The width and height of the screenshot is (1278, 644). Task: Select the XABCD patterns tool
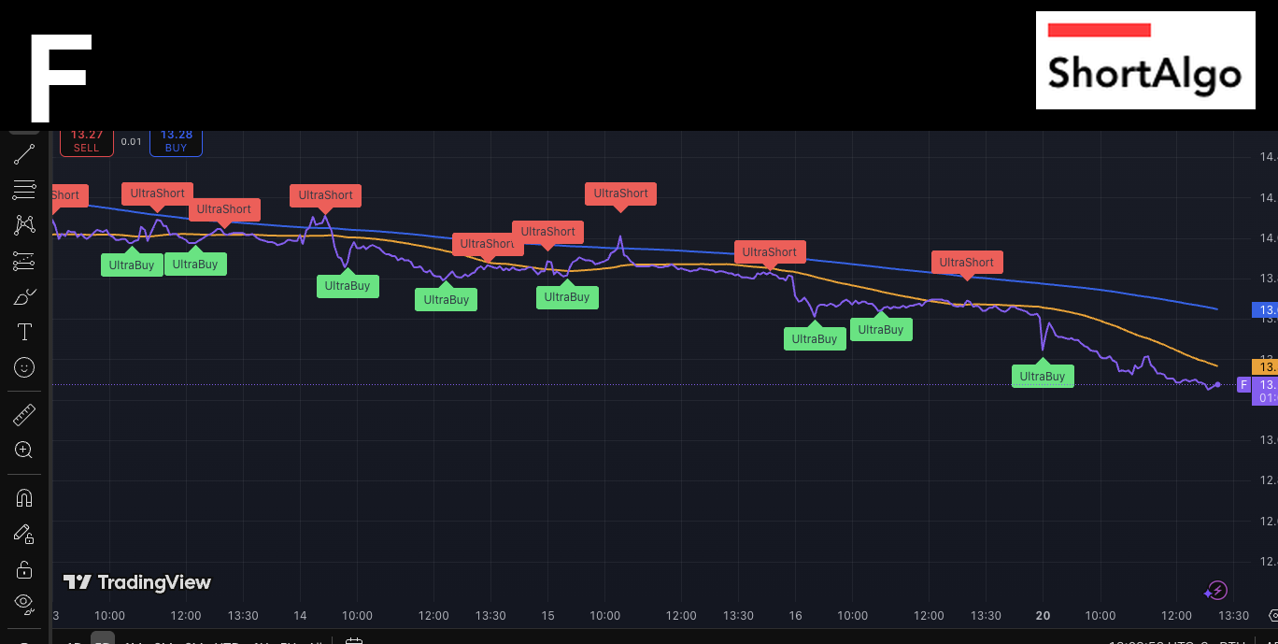pyautogui.click(x=24, y=225)
